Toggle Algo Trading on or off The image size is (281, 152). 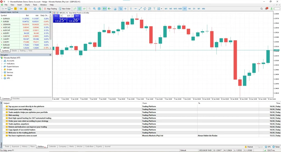[x=50, y=8]
